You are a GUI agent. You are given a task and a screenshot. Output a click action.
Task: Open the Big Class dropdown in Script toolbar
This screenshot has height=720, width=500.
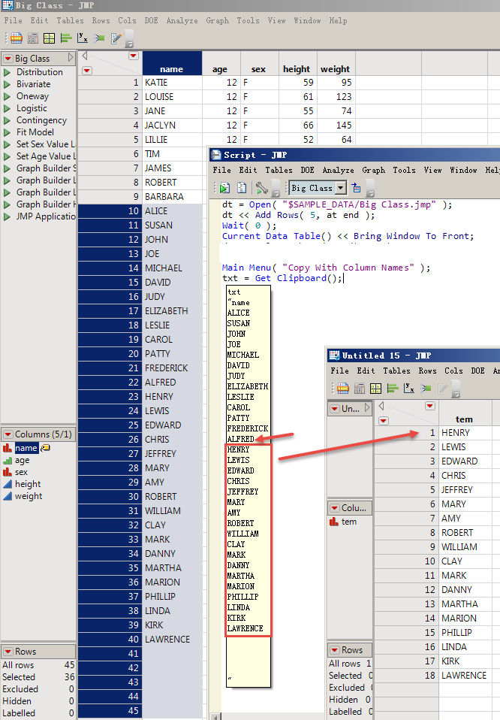click(341, 188)
